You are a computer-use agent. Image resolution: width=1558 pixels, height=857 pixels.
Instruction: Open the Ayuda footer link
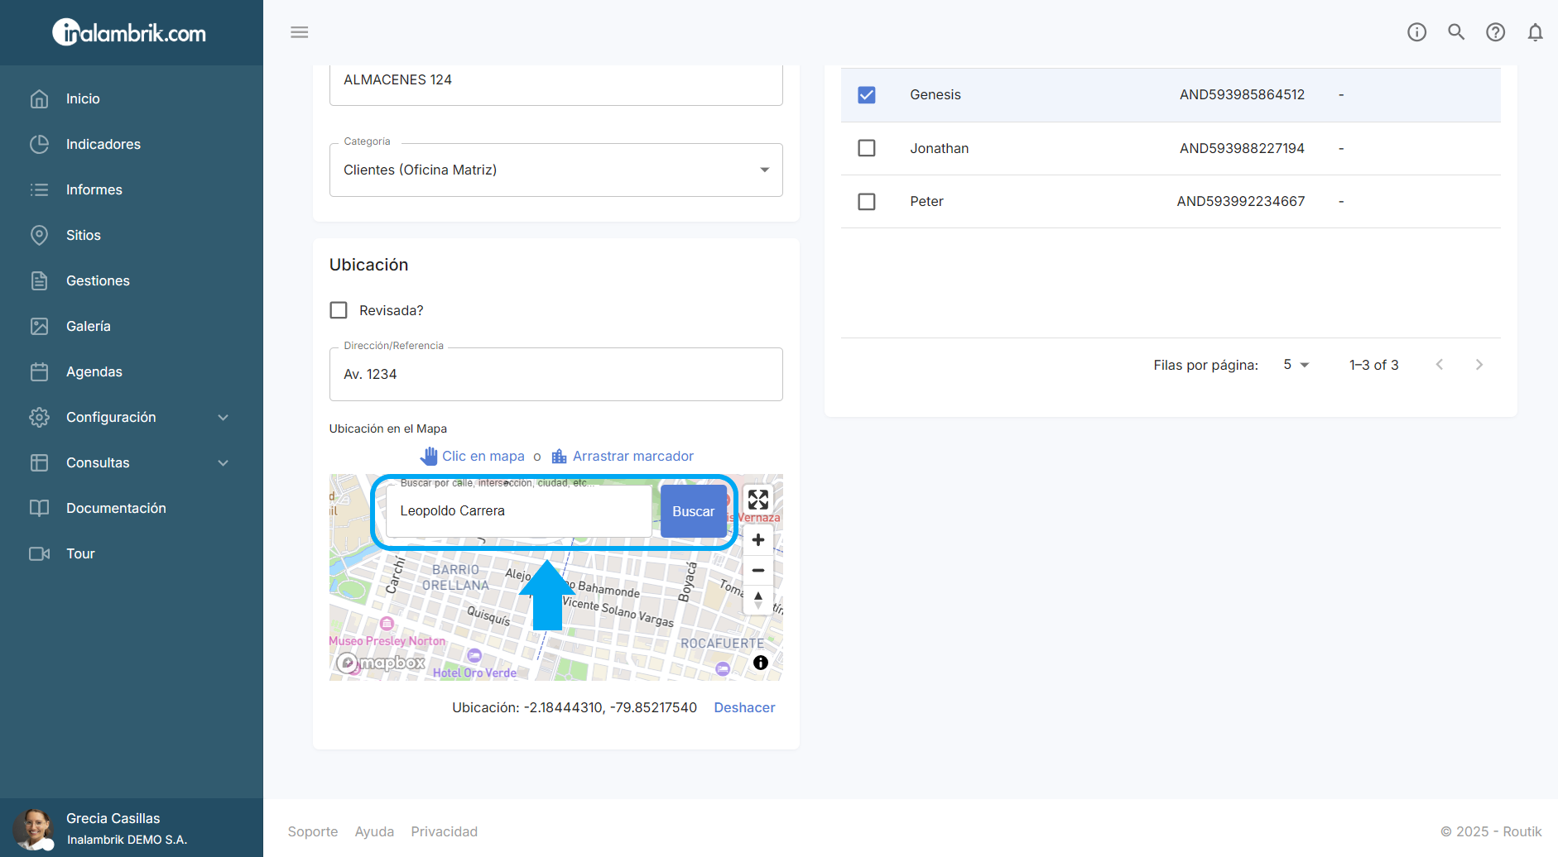[x=374, y=831]
